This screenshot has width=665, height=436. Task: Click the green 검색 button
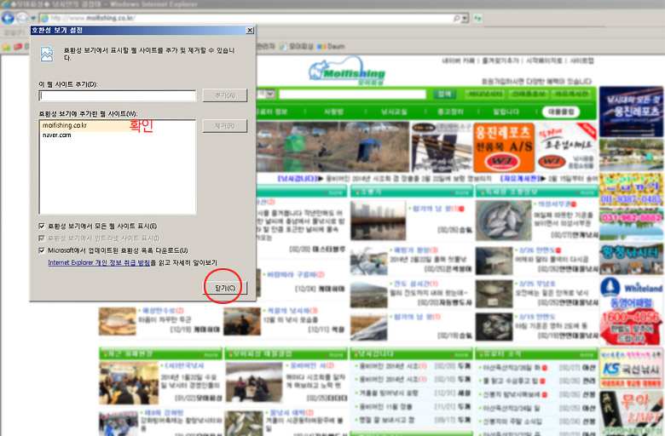click(444, 94)
